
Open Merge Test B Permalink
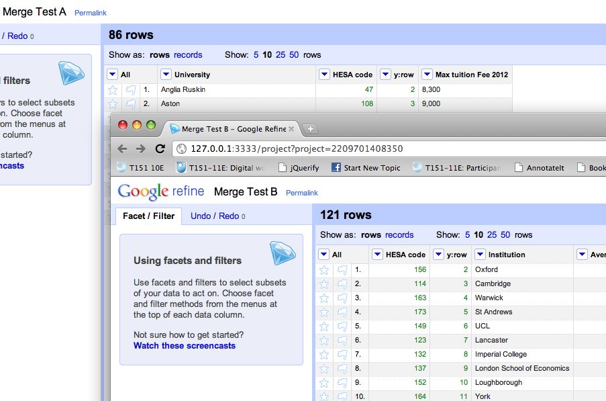click(302, 193)
